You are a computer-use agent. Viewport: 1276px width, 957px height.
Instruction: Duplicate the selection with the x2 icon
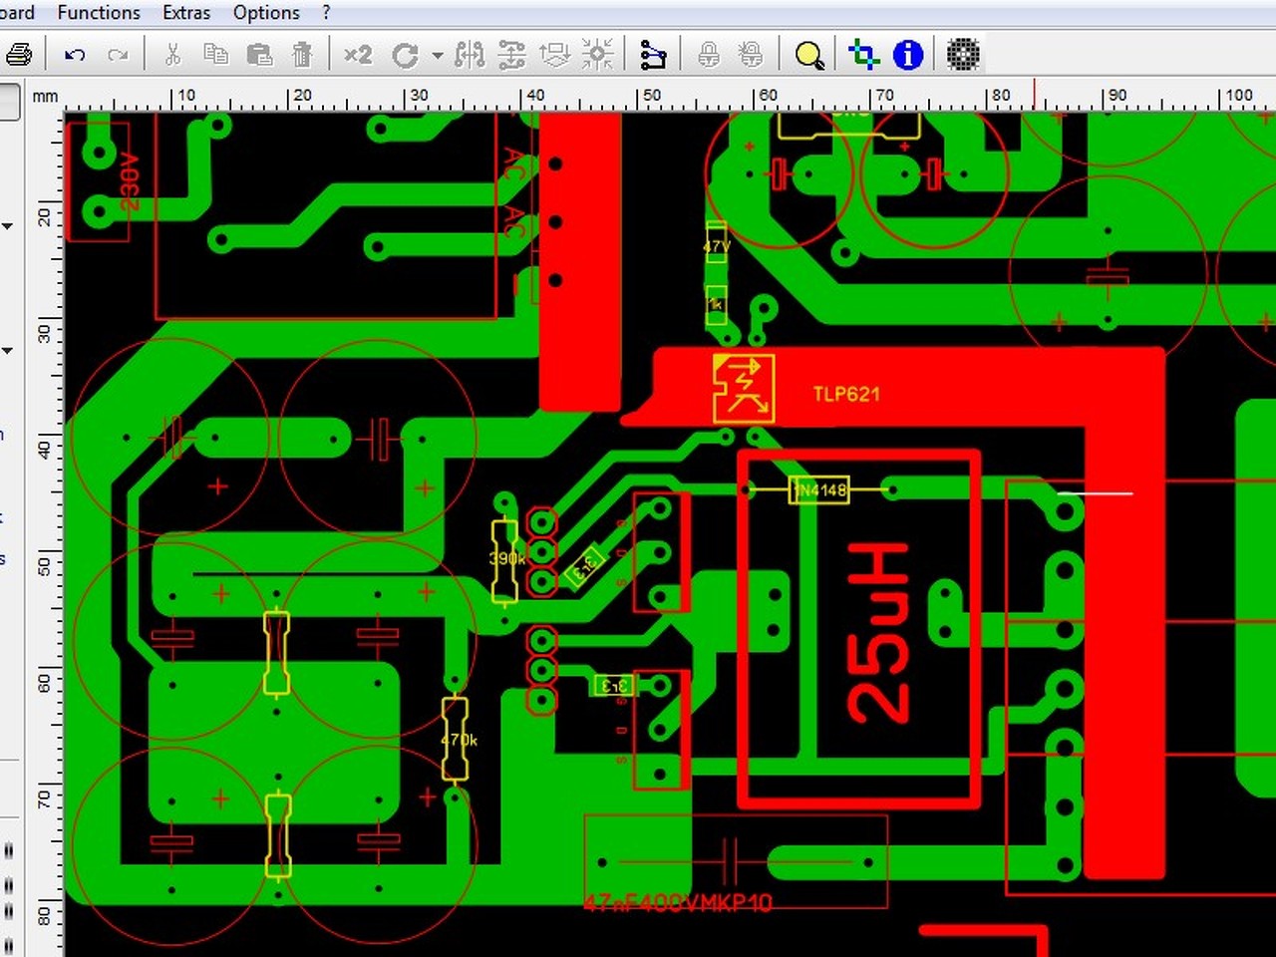358,54
